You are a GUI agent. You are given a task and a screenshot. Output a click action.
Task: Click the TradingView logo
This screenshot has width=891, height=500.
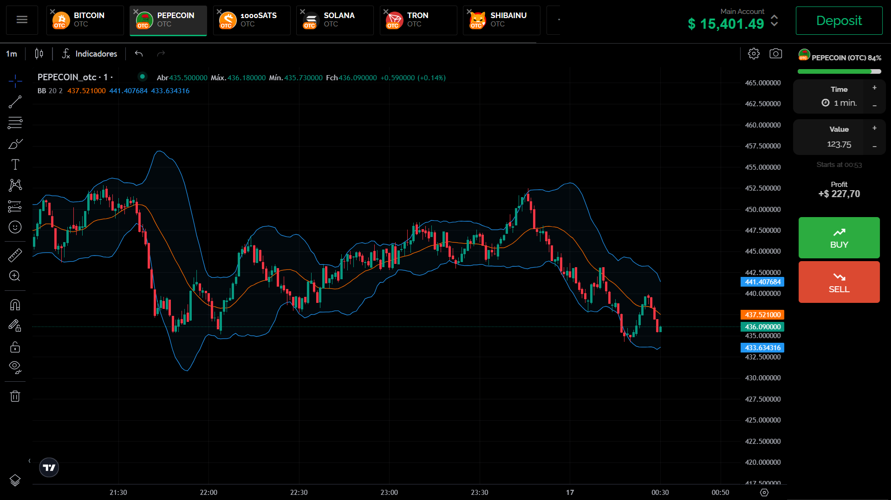(x=49, y=468)
